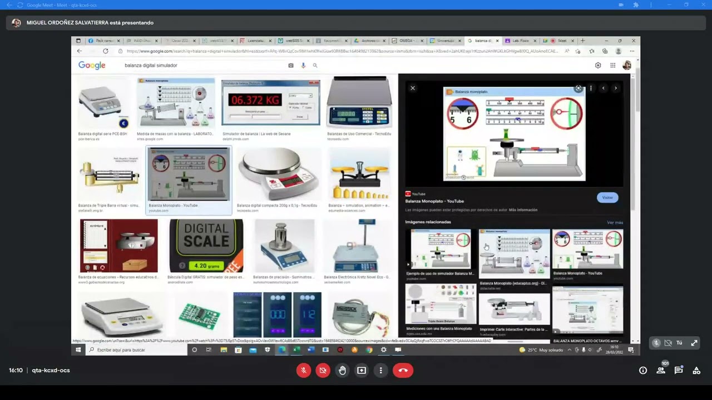The height and width of the screenshot is (400, 712).
Task: Click self-view camera off icon
Action: 668,343
